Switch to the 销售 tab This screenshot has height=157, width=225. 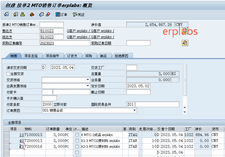click(14, 56)
